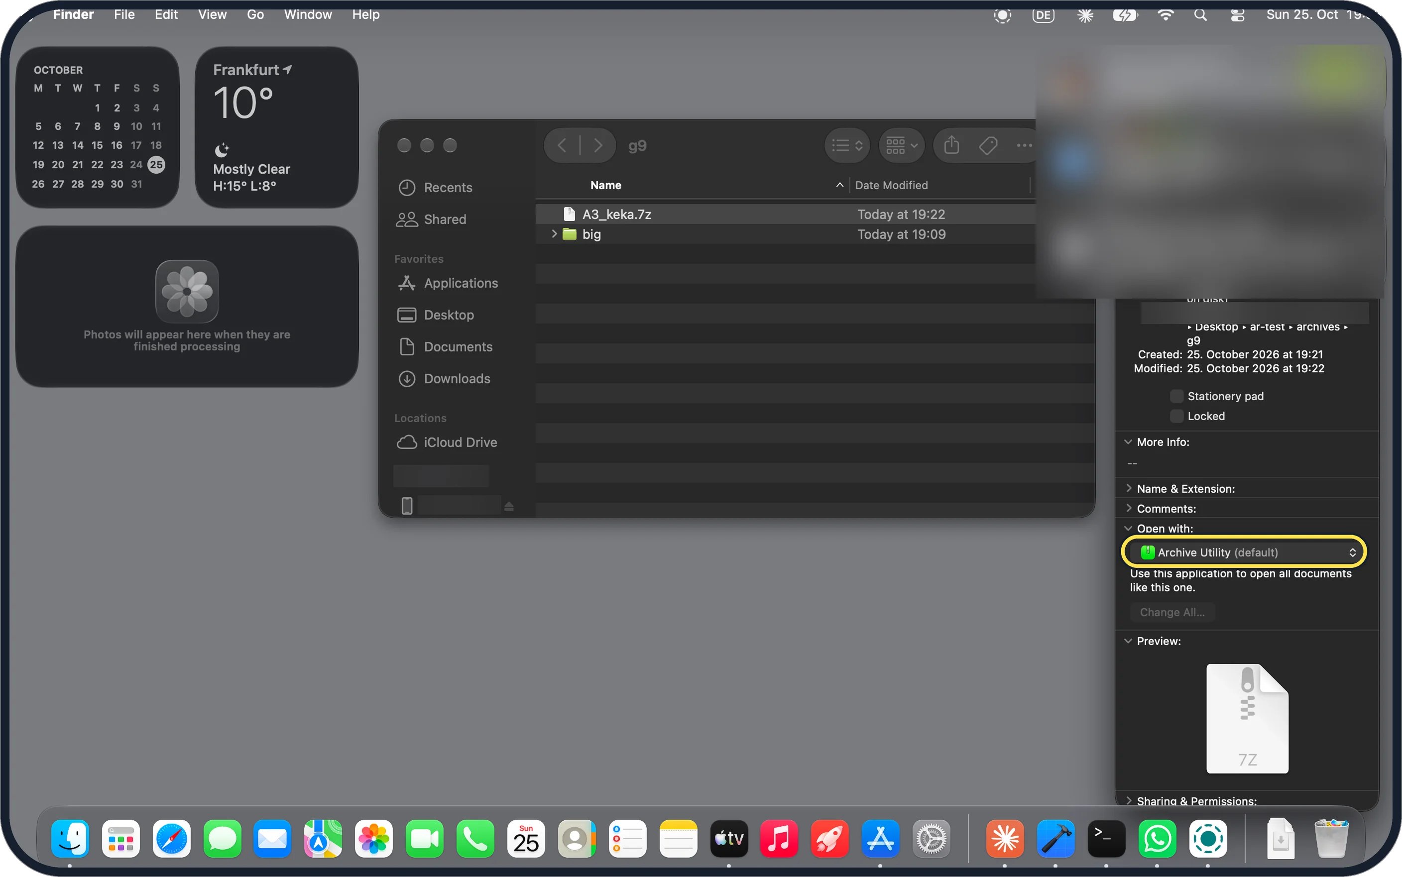The width and height of the screenshot is (1402, 877).
Task: Check the Locked checkbox
Action: click(1176, 416)
